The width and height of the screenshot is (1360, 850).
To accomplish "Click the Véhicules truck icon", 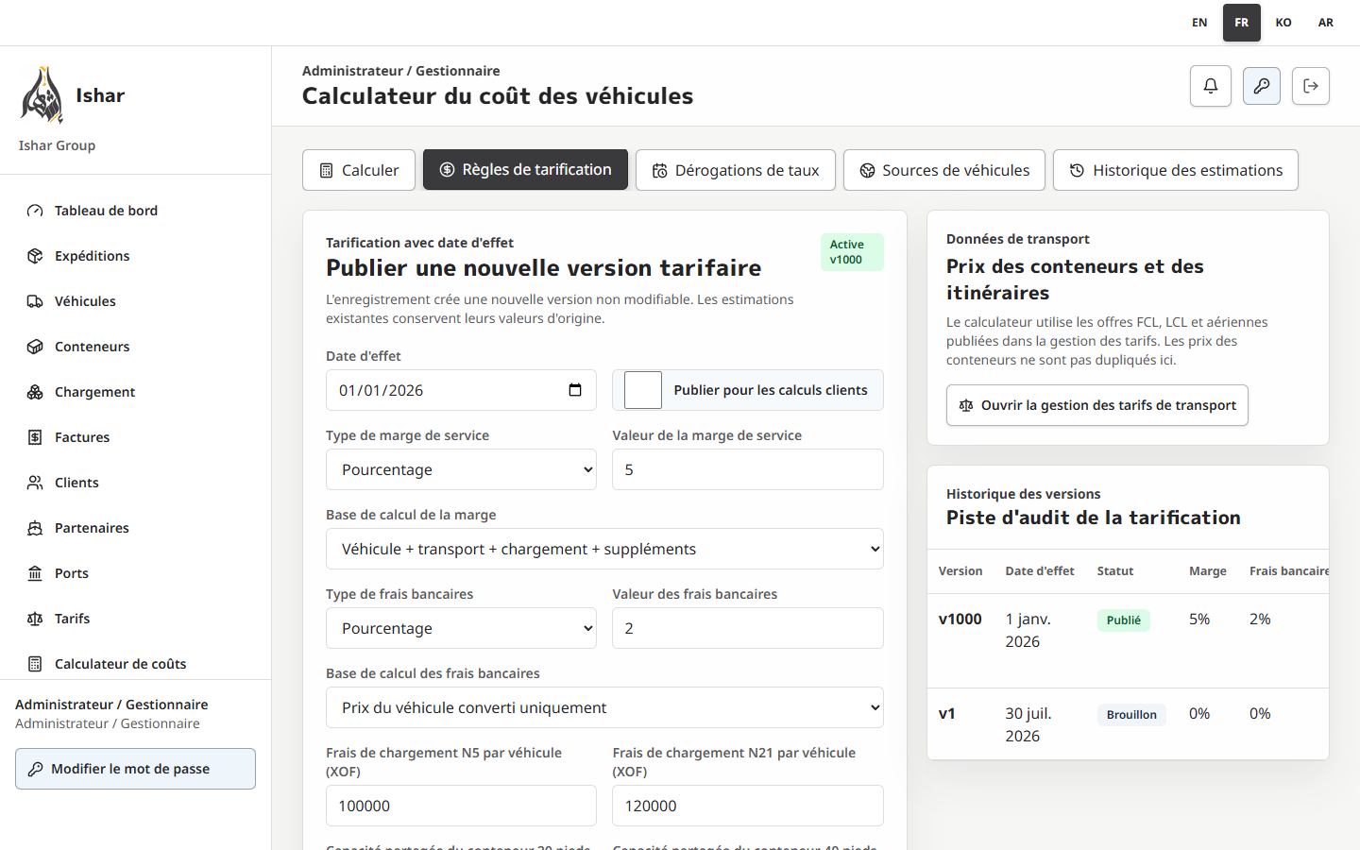I will 35,301.
